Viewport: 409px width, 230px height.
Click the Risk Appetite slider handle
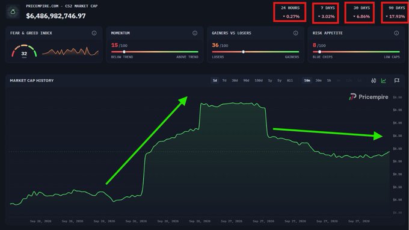click(319, 52)
